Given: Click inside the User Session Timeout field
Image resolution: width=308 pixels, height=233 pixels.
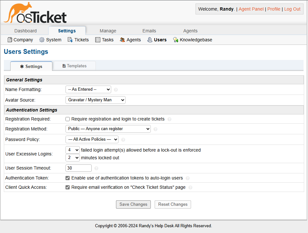Looking at the screenshot, I should 78,168.
